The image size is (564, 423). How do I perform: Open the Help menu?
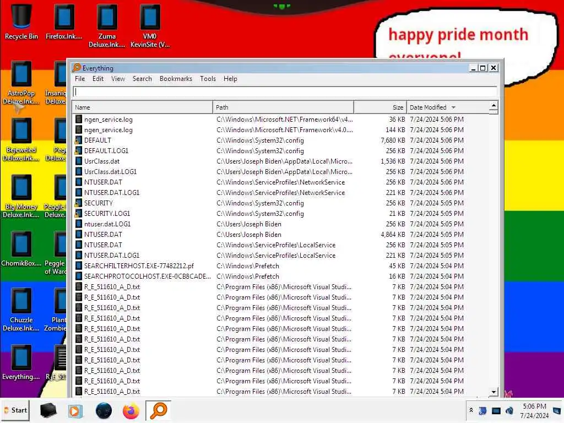(x=230, y=79)
